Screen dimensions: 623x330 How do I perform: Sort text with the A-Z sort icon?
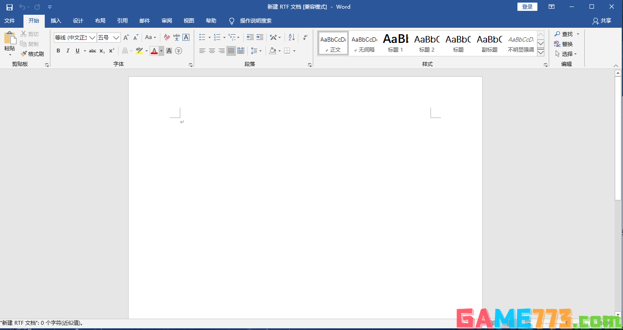pos(292,38)
